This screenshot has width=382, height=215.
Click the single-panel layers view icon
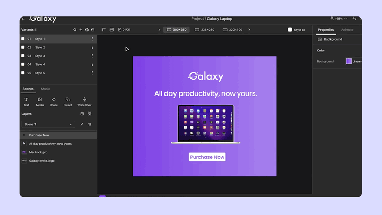[x=82, y=114]
